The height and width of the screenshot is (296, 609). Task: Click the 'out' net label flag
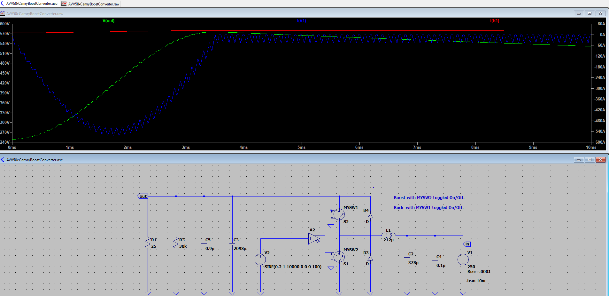coord(143,196)
